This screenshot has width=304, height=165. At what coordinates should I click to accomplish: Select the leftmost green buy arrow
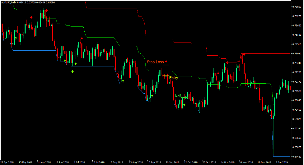pyautogui.click(x=16, y=38)
